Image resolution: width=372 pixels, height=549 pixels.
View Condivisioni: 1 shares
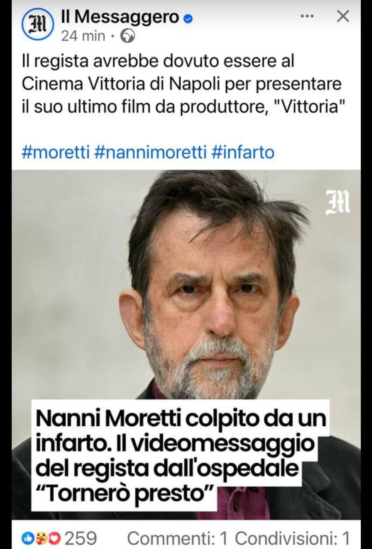[293, 537]
